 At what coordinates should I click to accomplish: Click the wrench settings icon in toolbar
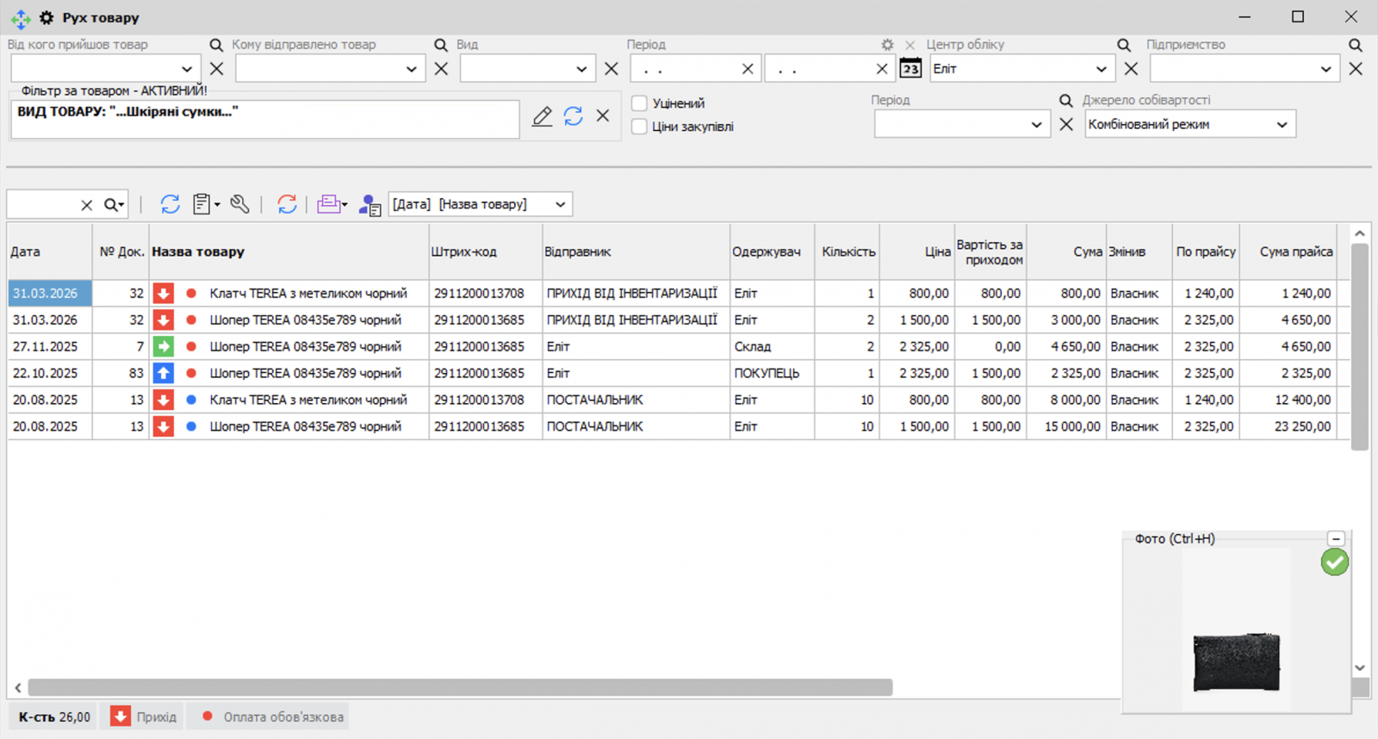click(240, 204)
